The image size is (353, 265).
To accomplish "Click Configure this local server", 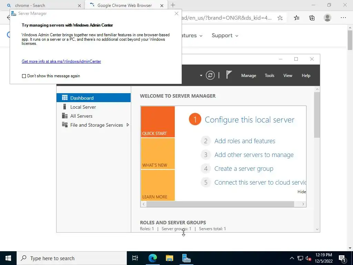I will [250, 119].
